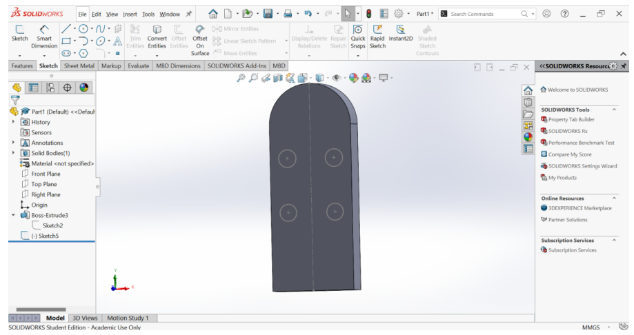Screen dimensions: 634x335
Task: Collapse the CommandManager ribbon chevron
Action: point(623,54)
